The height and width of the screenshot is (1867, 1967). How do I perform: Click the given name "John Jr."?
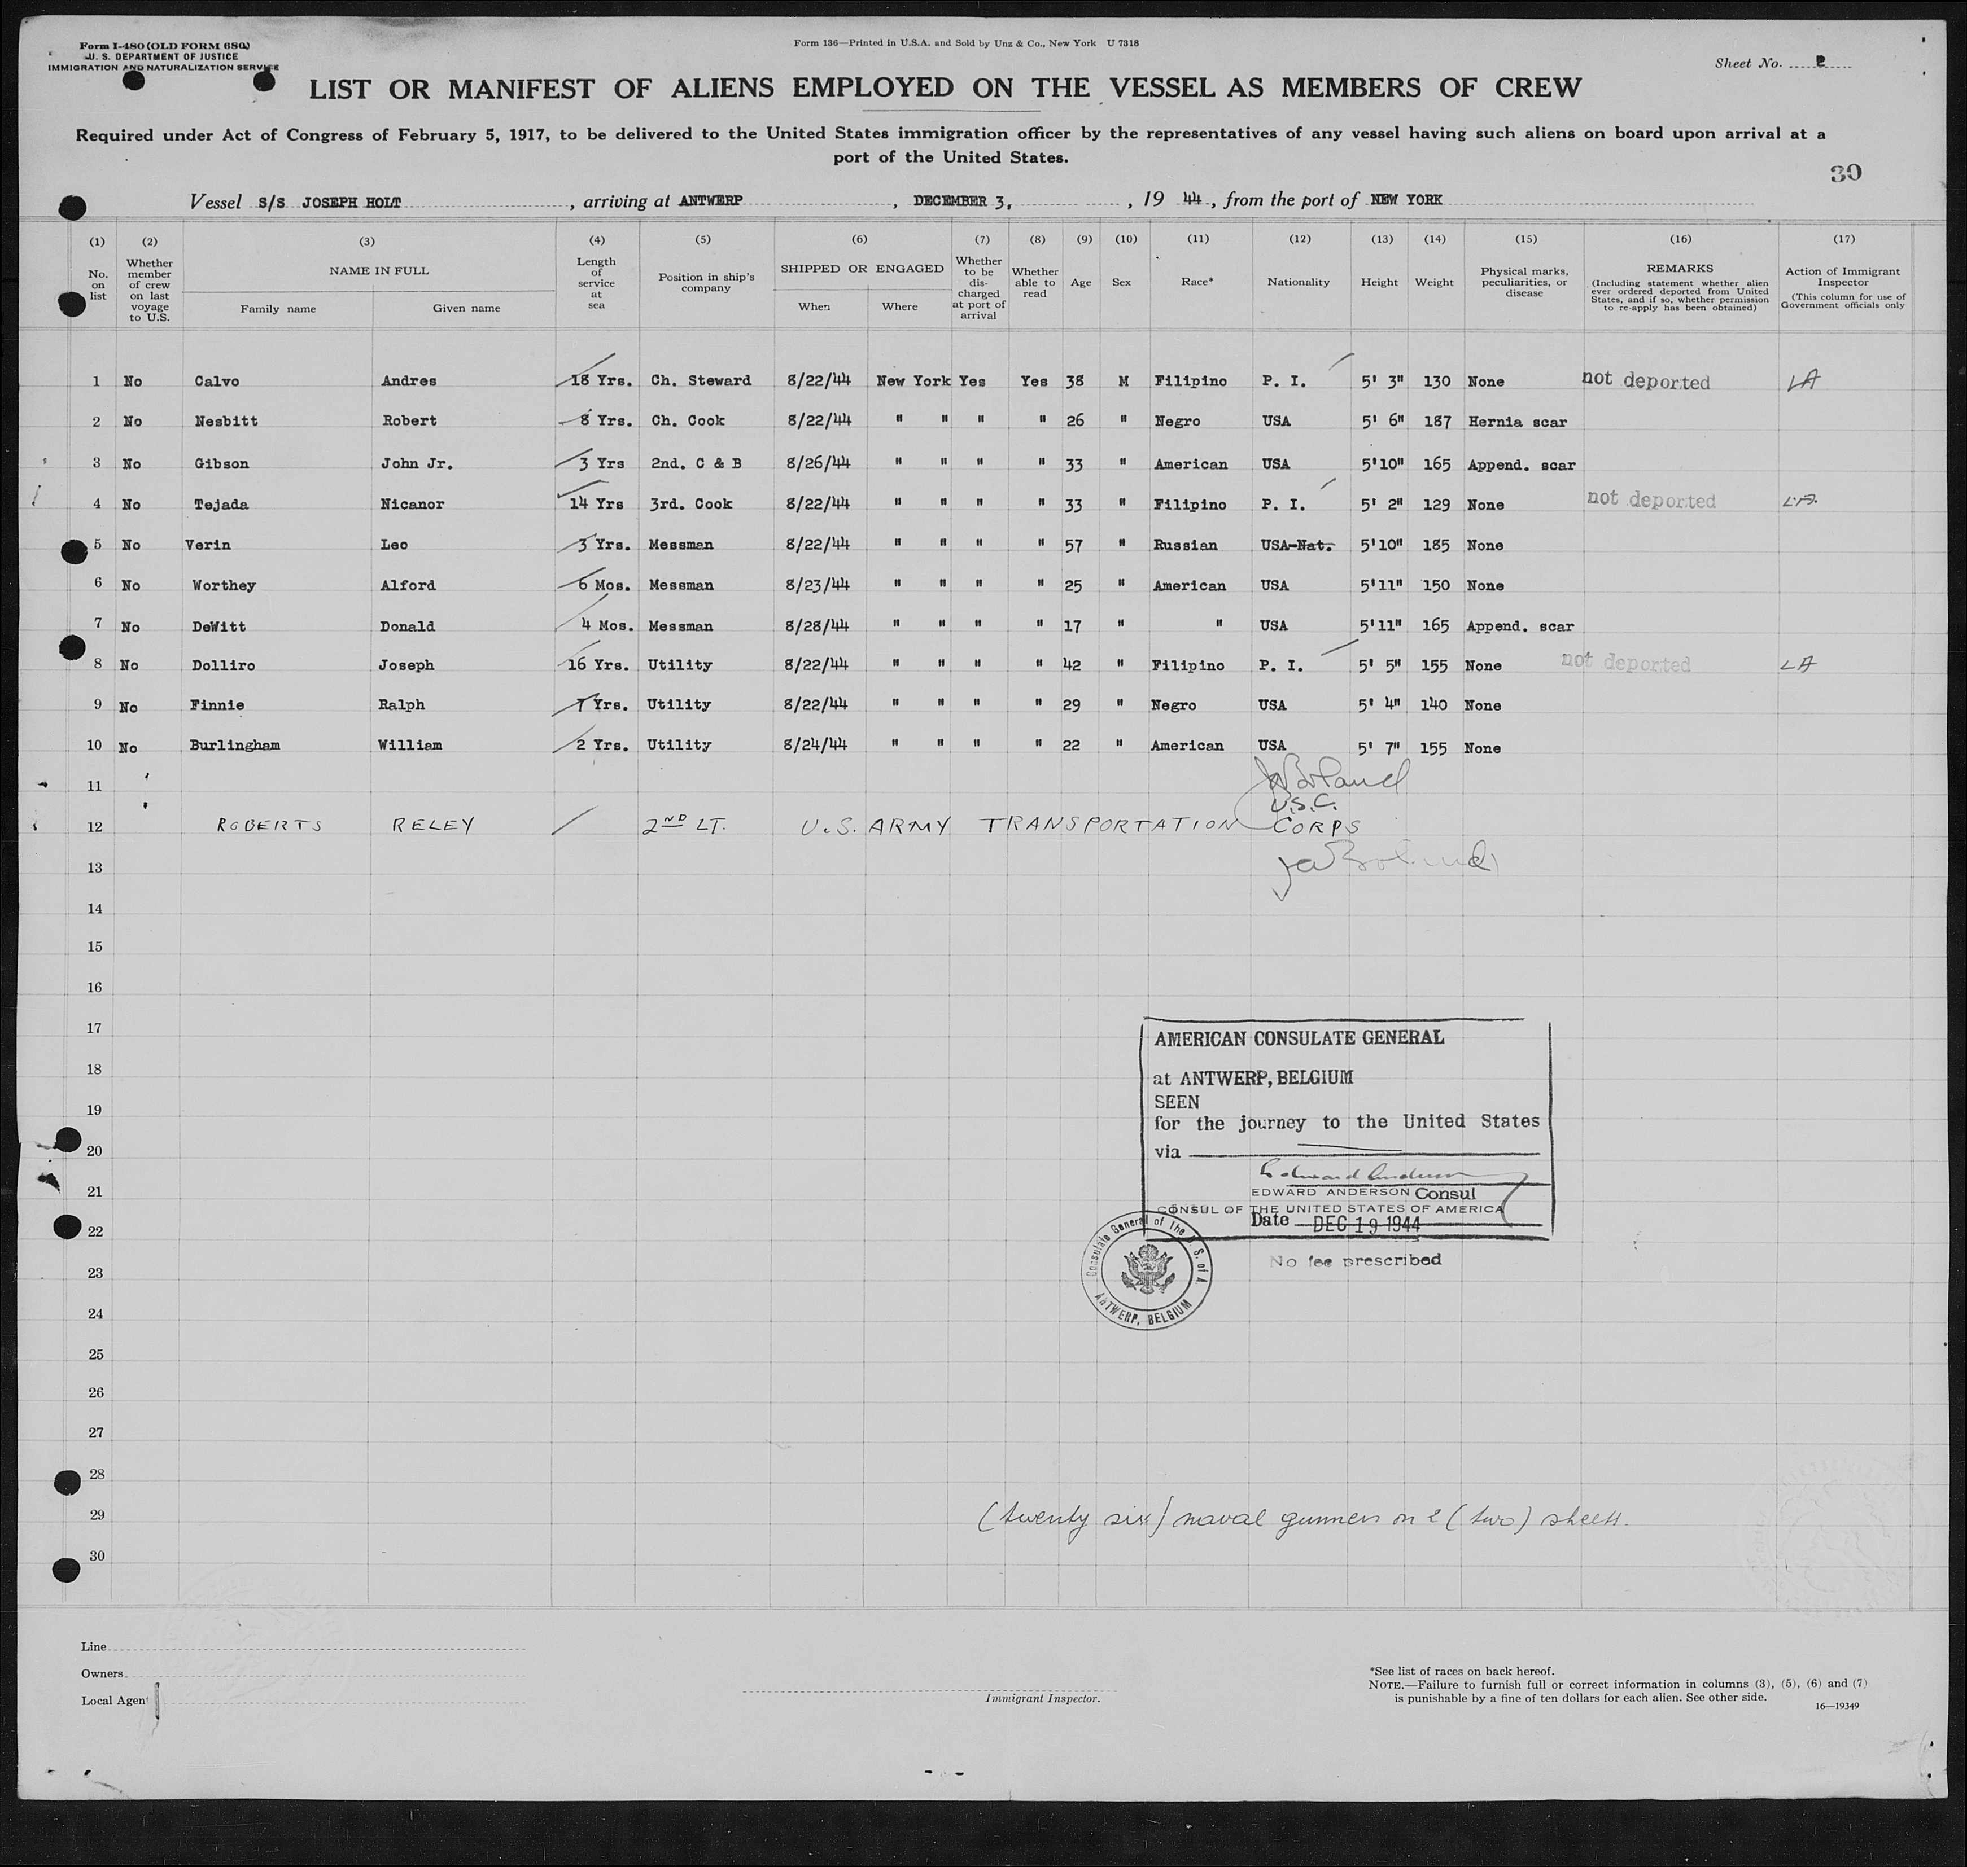(417, 463)
